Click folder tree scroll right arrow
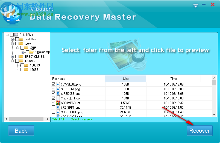The image size is (220, 143). click(48, 119)
